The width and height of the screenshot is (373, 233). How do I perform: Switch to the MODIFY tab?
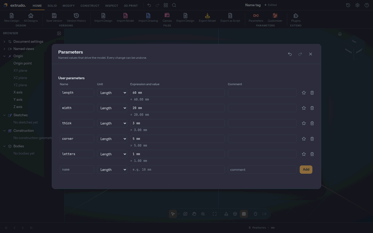click(x=69, y=6)
